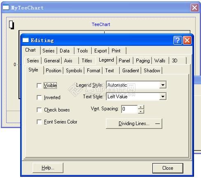The height and width of the screenshot is (178, 201).
Task: Select the Legend tab
Action: pos(106,60)
